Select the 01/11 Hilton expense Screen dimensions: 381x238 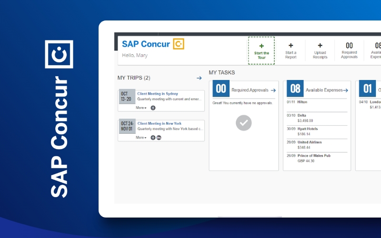[x=317, y=105]
